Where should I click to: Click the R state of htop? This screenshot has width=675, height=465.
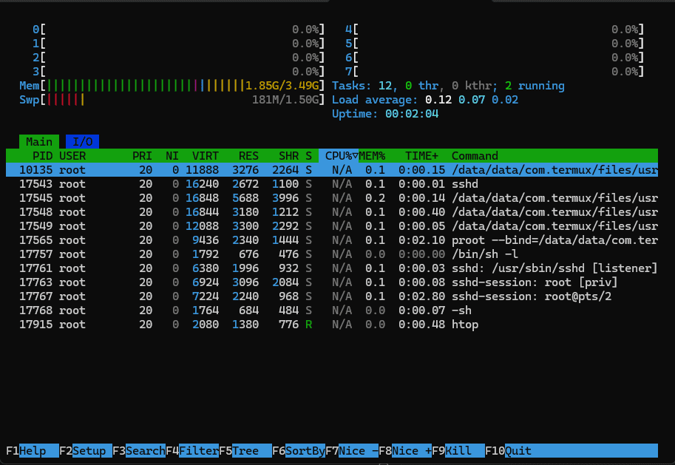[x=308, y=325]
